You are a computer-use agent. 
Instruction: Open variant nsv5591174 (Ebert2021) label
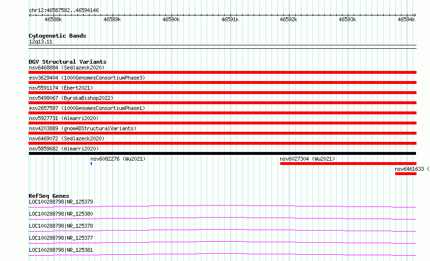61,88
